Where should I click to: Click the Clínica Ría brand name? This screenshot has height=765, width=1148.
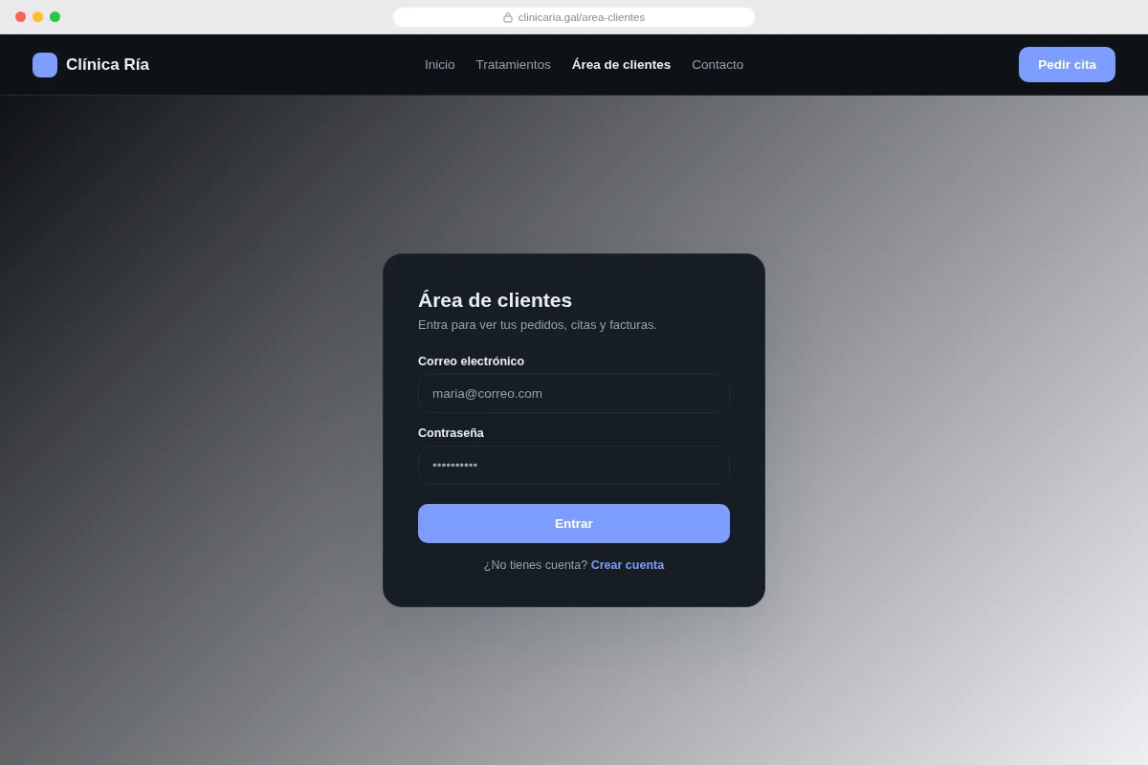tap(107, 65)
